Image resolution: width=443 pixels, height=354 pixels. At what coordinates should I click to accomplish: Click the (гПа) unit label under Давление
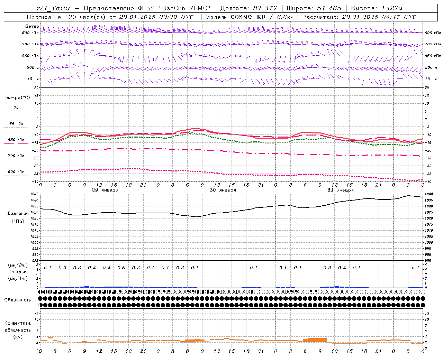18,221
